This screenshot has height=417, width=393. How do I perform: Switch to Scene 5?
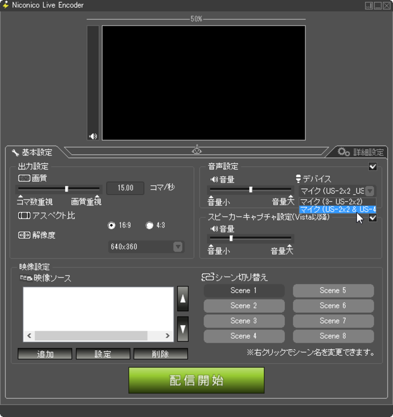[334, 290]
